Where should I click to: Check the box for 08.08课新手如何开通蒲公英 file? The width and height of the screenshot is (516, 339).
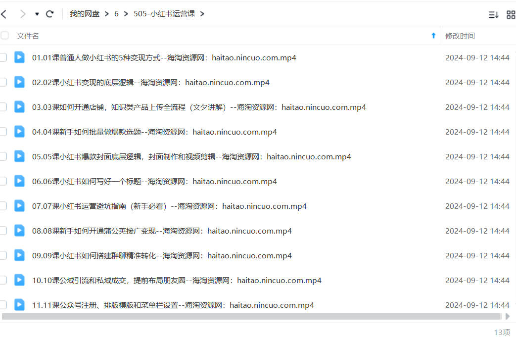tap(3, 231)
